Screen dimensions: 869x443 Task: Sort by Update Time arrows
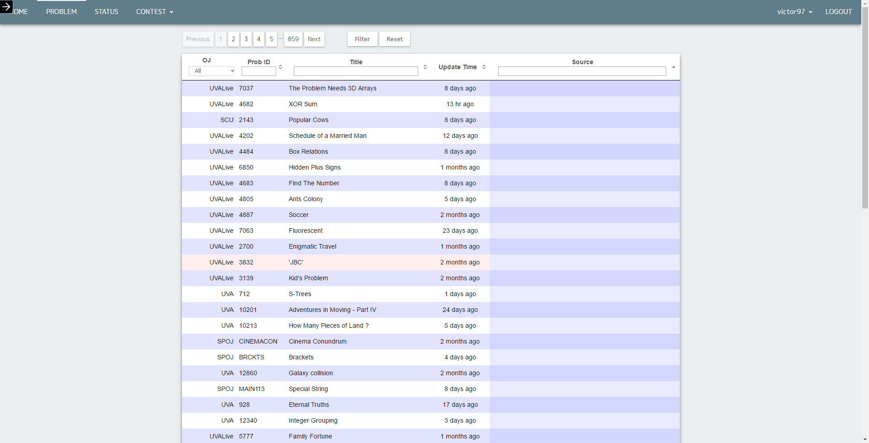tap(484, 67)
